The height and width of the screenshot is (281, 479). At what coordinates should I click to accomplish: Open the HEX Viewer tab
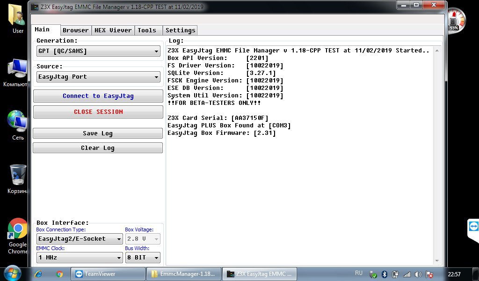(113, 30)
